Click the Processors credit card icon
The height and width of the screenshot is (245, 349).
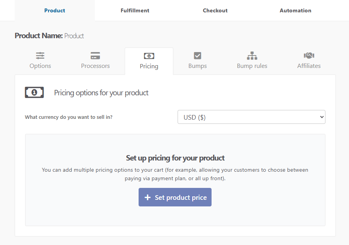pyautogui.click(x=95, y=56)
